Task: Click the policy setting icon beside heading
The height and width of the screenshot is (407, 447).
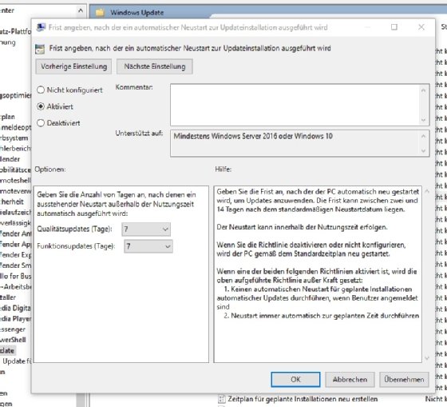Action: click(x=40, y=49)
